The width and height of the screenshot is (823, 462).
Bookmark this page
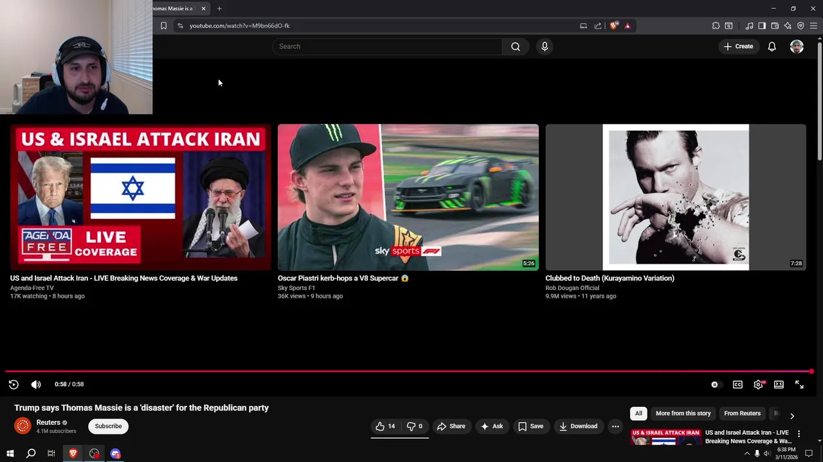pyautogui.click(x=163, y=26)
